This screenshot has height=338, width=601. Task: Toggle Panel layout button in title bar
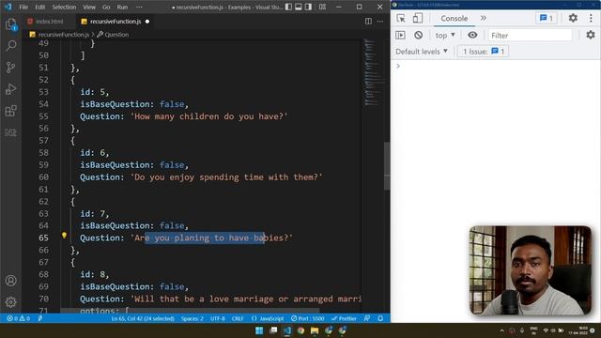pos(299,7)
